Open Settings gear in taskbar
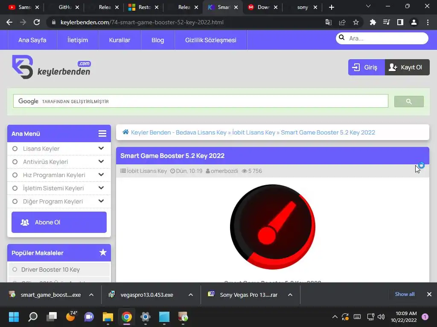Screen dimensions: 437x327 pyautogui.click(x=145, y=317)
